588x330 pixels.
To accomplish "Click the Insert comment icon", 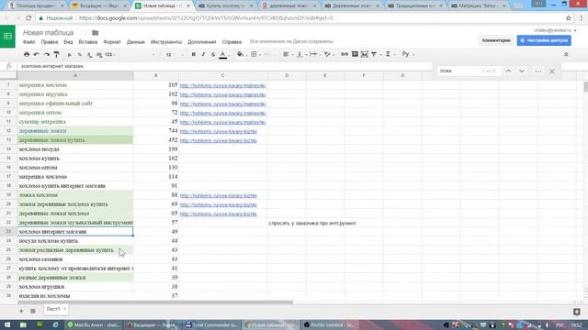I will 355,55.
